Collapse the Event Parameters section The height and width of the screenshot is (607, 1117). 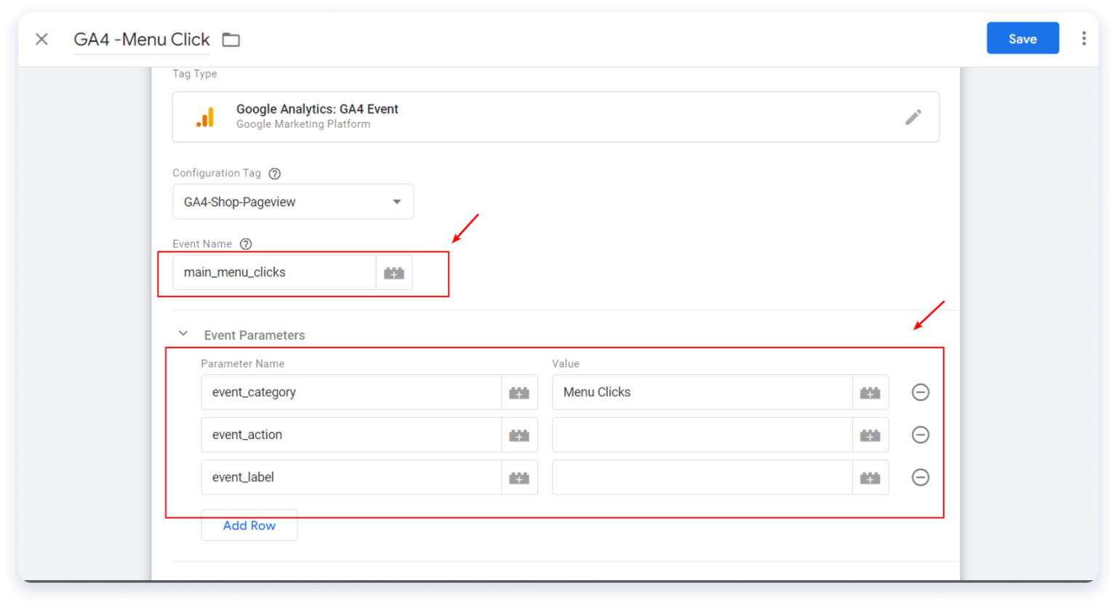[183, 333]
